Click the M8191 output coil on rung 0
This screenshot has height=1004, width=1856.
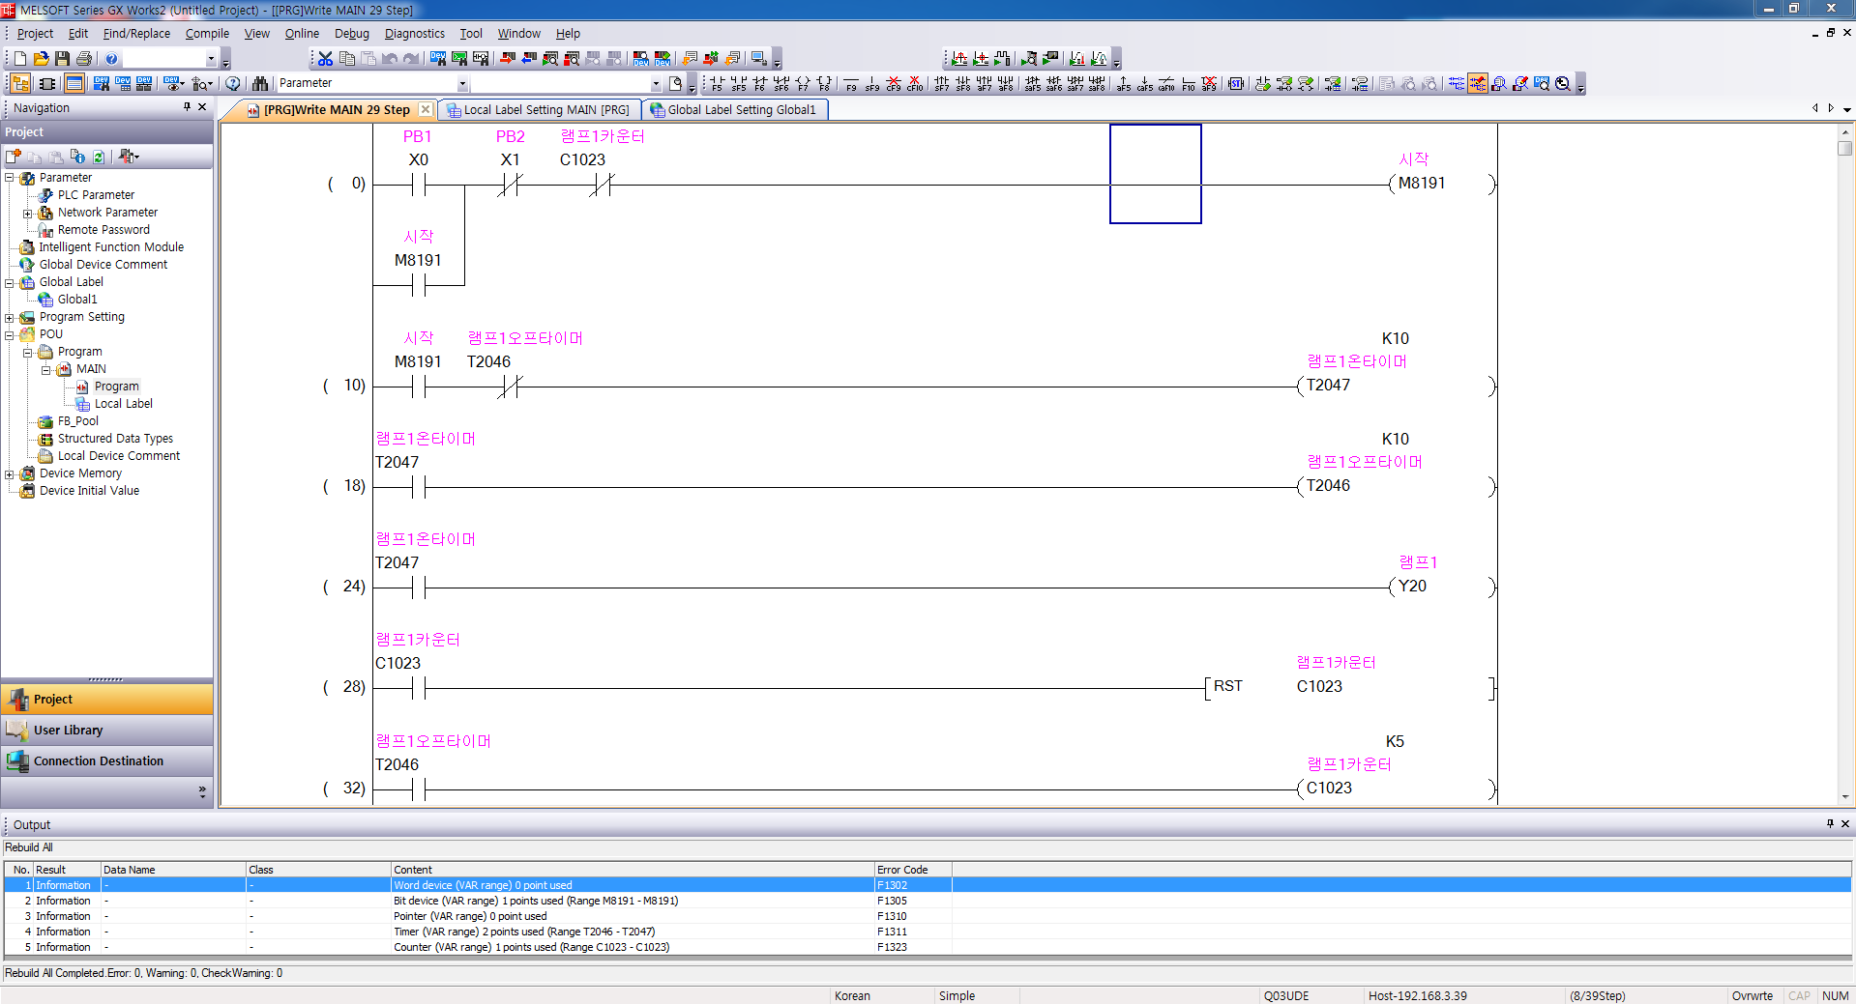pos(1441,184)
